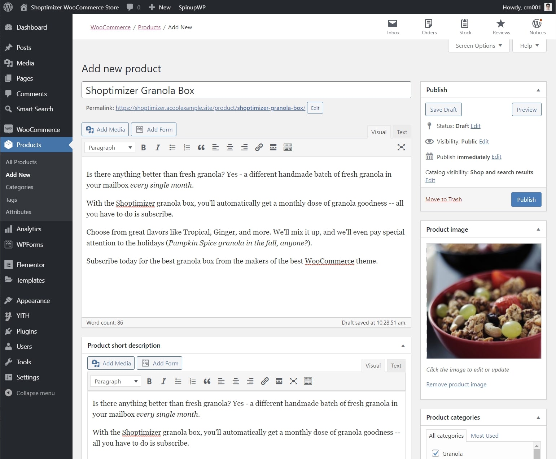
Task: Insert Read More tag in main editor
Action: [273, 147]
